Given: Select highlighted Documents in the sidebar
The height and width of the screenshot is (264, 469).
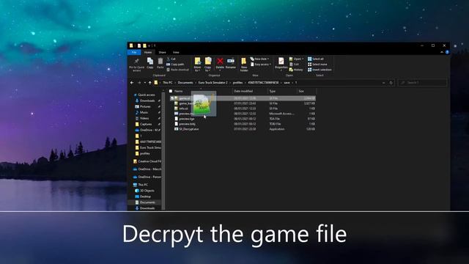Looking at the screenshot, I should click(x=145, y=202).
